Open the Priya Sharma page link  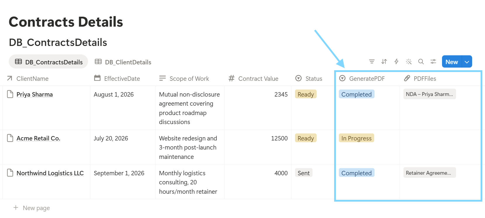[x=34, y=95]
